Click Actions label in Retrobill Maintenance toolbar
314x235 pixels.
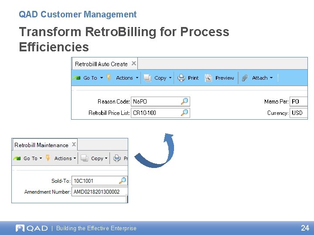(x=63, y=158)
